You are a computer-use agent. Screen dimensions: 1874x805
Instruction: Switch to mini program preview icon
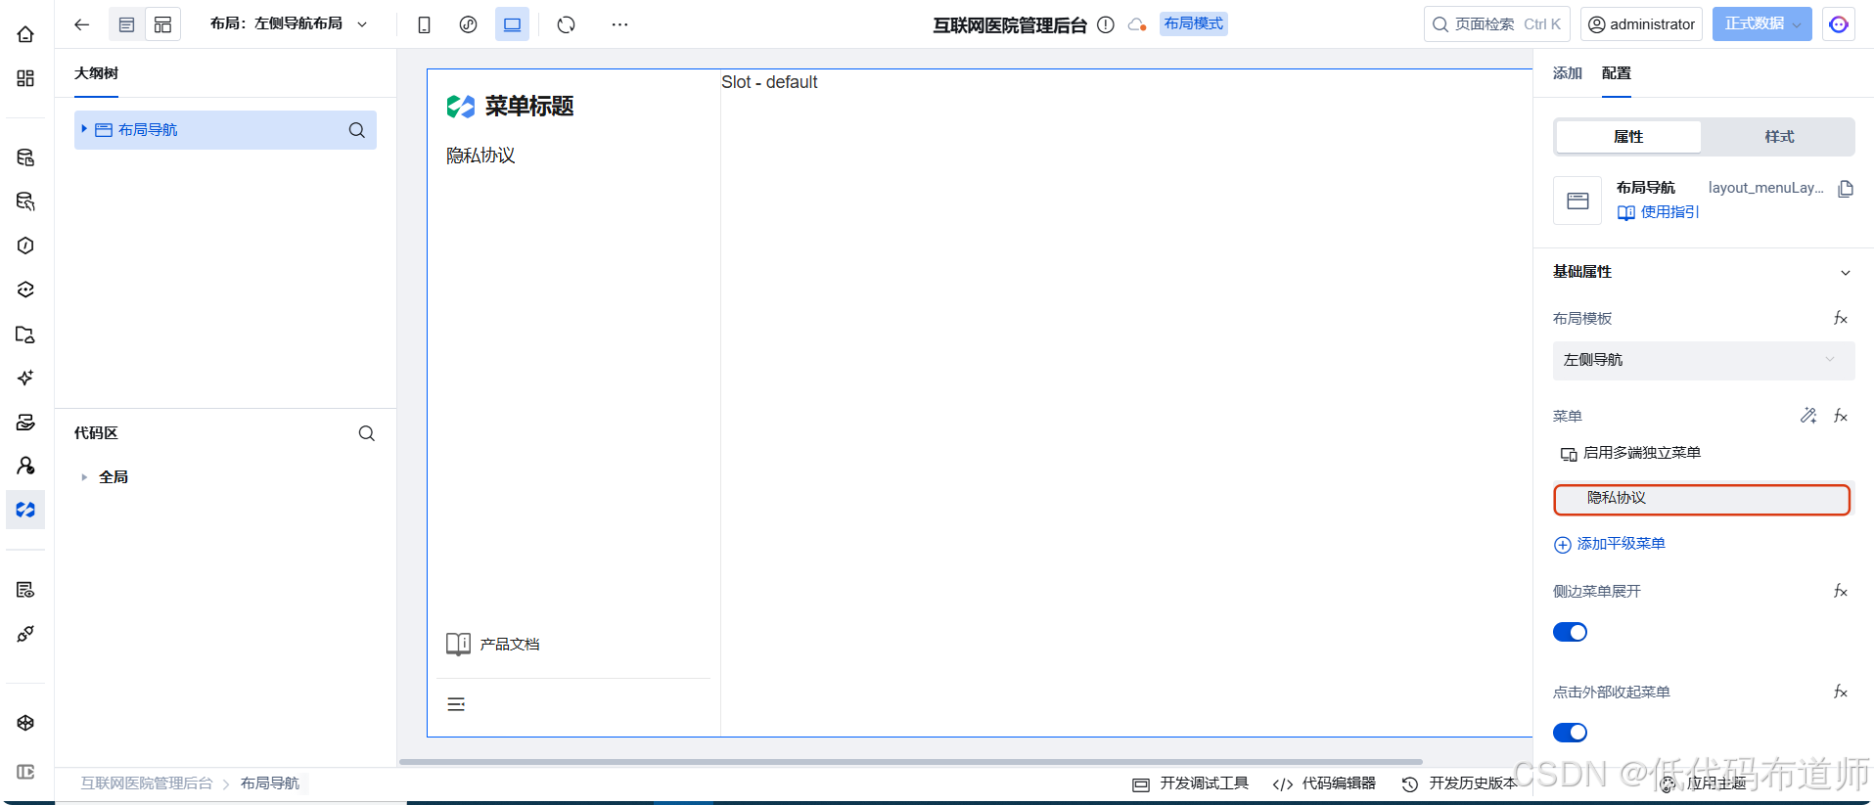[x=468, y=24]
